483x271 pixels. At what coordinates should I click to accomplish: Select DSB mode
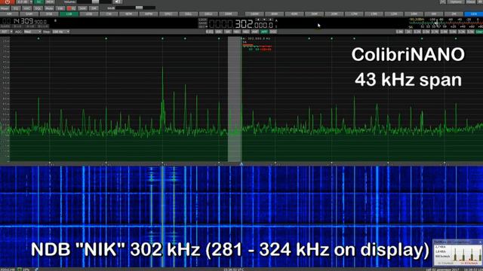coord(49,14)
